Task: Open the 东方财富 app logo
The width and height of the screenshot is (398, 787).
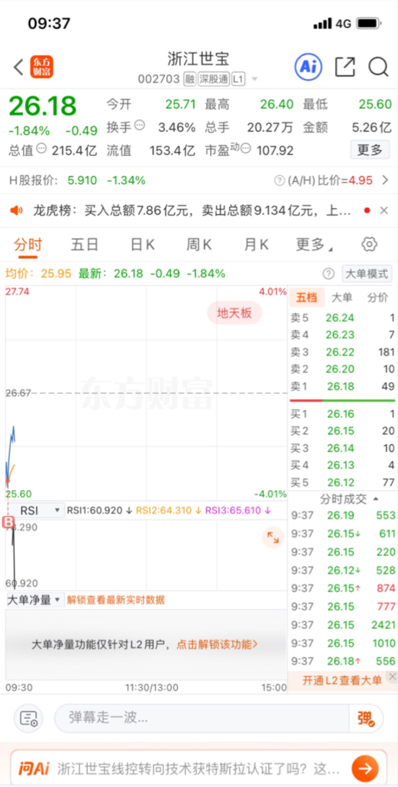Action: [x=41, y=67]
